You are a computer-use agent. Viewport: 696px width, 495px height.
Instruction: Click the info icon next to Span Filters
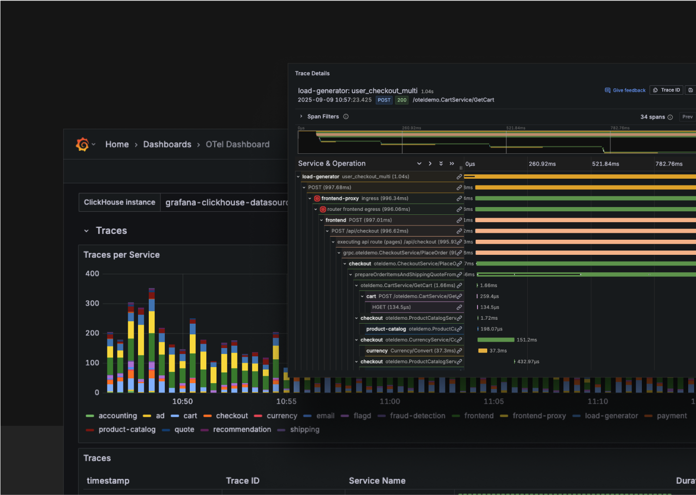[346, 116]
